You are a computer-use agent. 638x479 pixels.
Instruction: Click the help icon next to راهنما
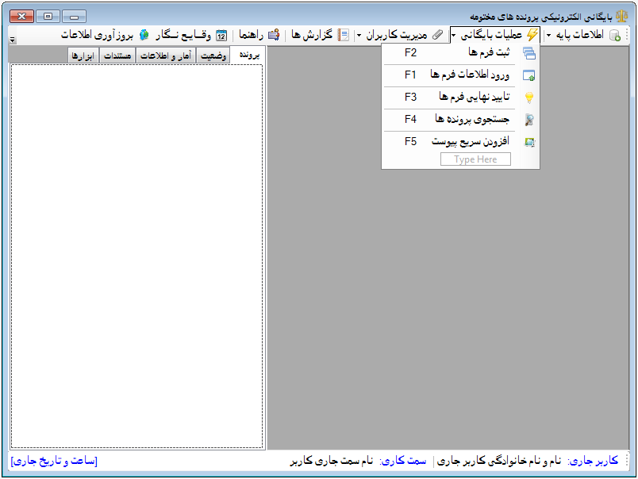[x=274, y=35]
